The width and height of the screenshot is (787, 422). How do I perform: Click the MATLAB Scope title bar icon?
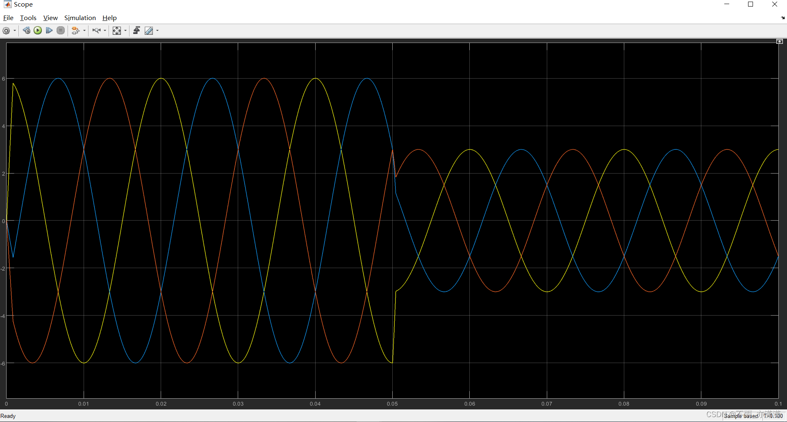point(7,5)
